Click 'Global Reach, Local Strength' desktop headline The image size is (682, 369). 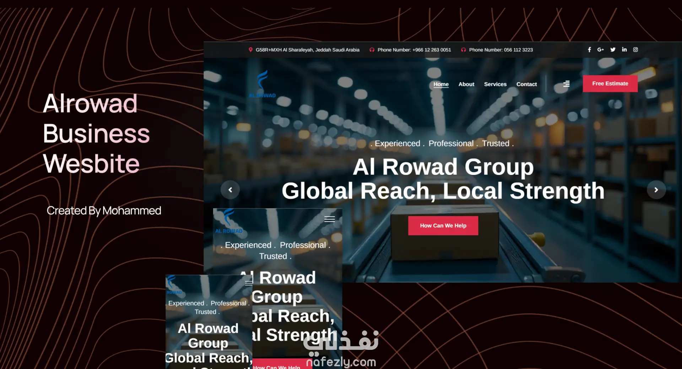click(x=443, y=191)
